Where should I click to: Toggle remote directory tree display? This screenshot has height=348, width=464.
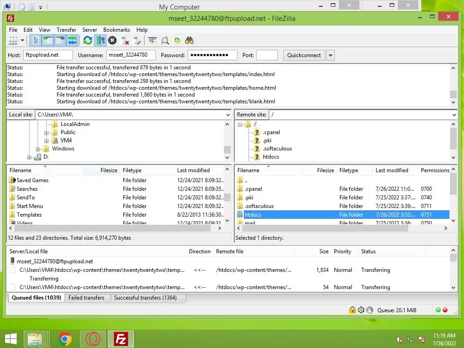point(60,40)
